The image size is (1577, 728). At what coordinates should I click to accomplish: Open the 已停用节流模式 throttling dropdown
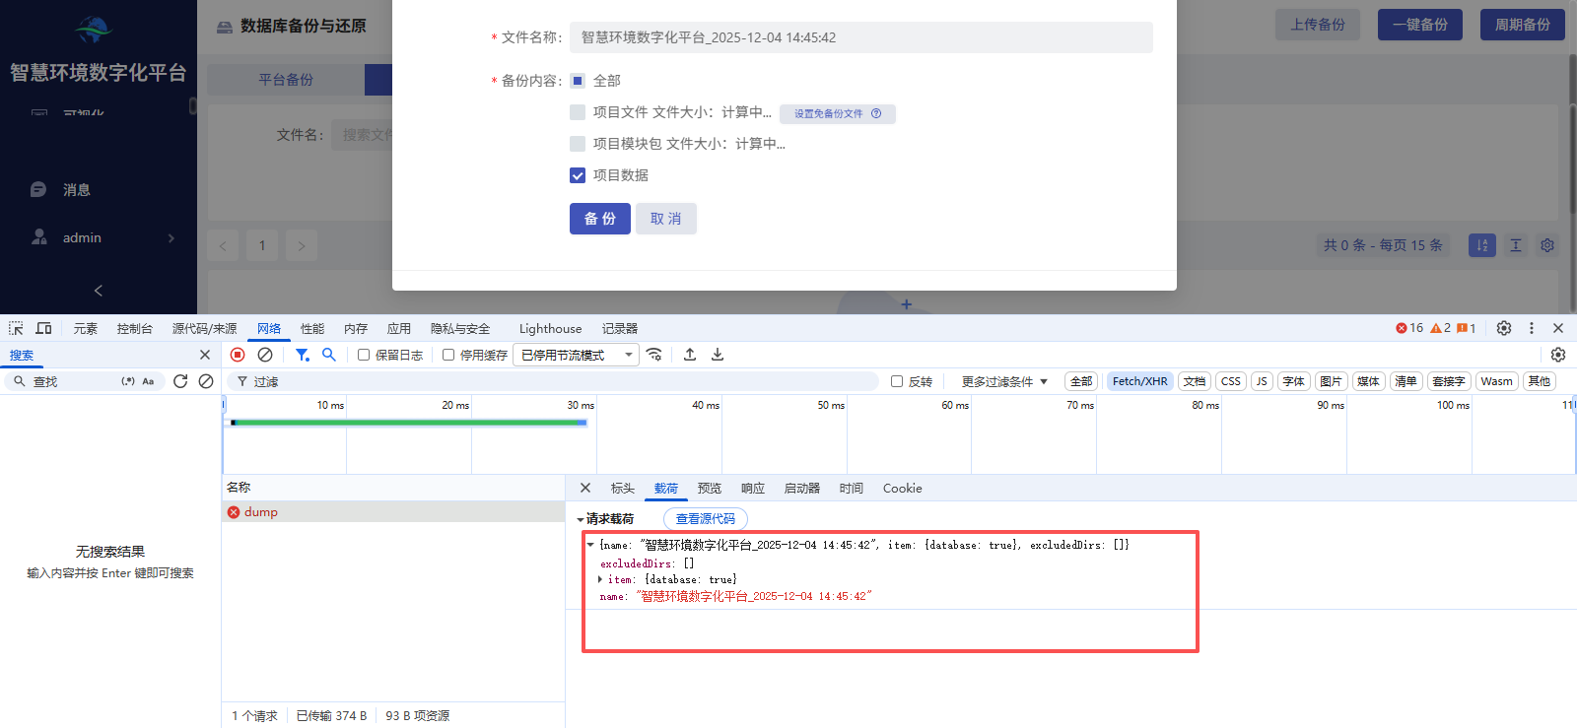(x=576, y=355)
